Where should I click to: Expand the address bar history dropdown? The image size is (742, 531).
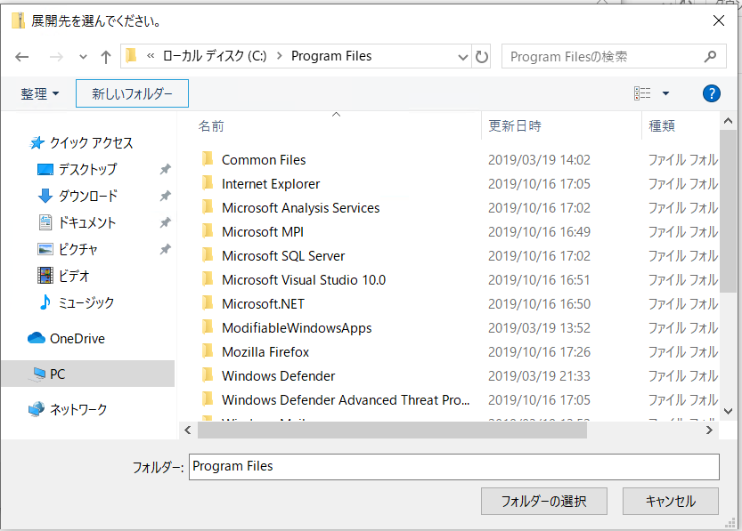[463, 57]
